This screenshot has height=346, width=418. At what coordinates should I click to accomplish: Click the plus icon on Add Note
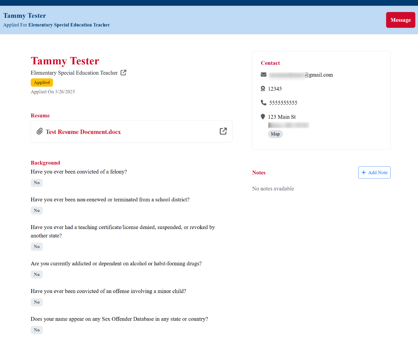pyautogui.click(x=364, y=172)
